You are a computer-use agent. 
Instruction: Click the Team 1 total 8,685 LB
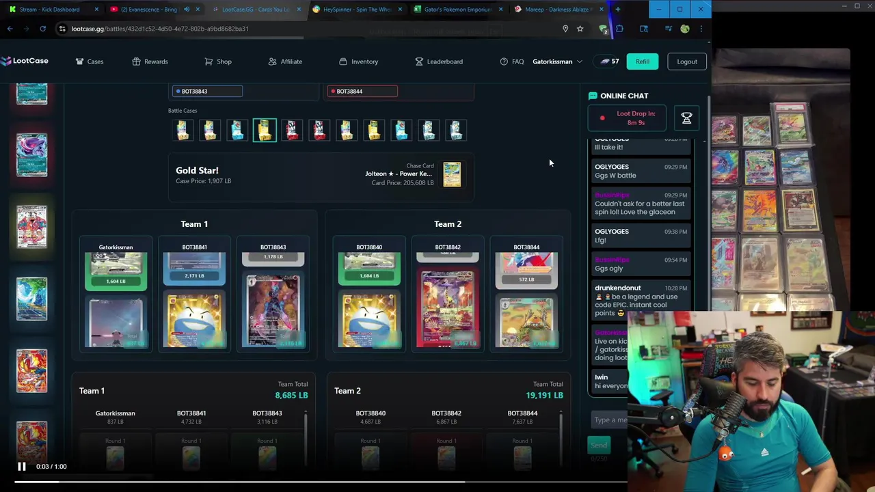point(292,395)
